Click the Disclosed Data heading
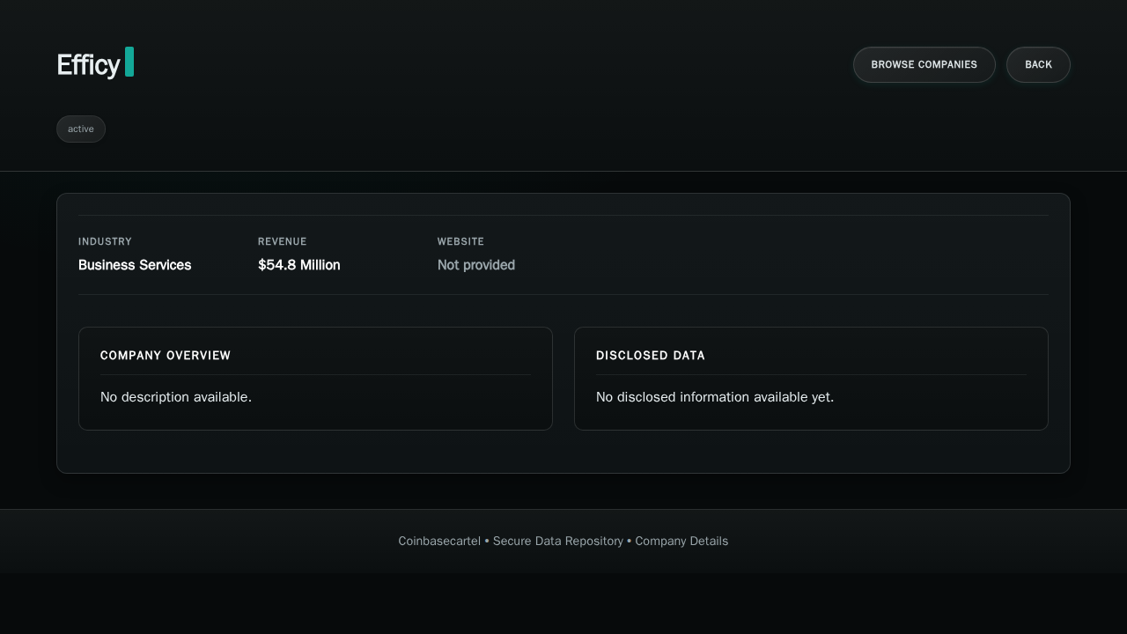The height and width of the screenshot is (634, 1127). (650, 356)
